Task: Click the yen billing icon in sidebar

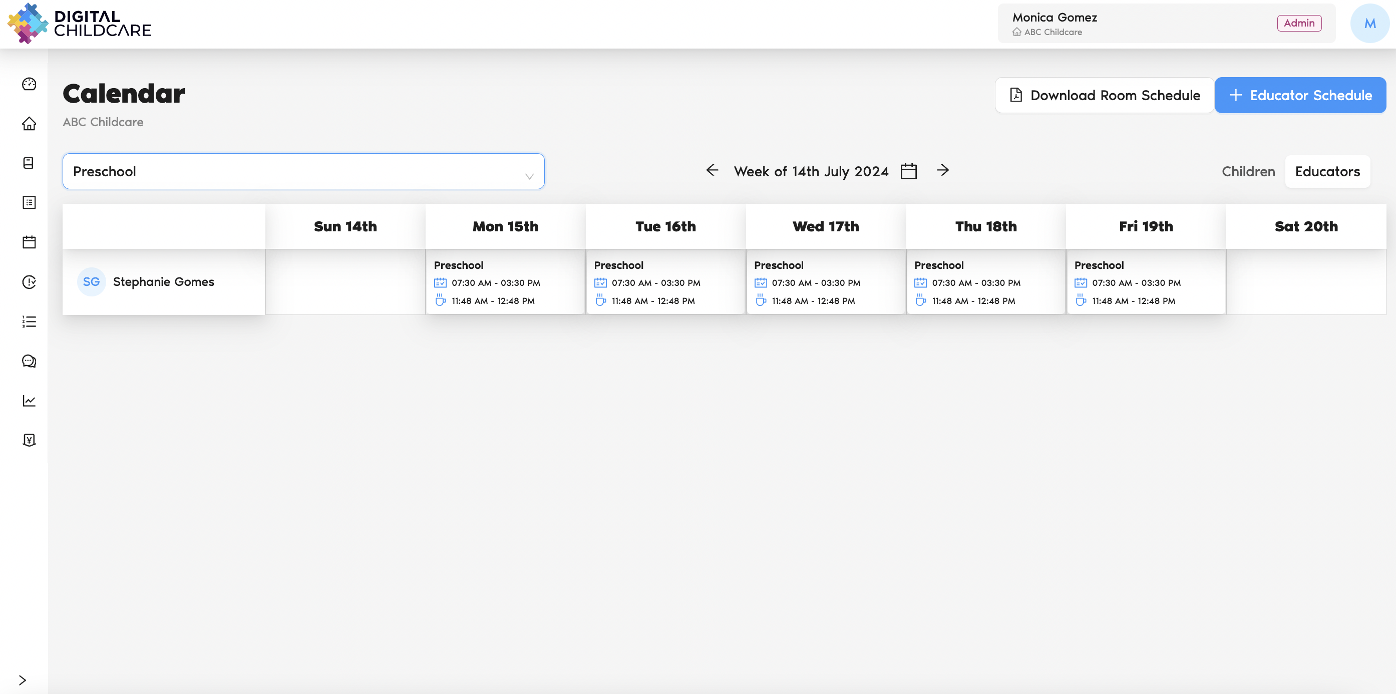Action: click(29, 440)
